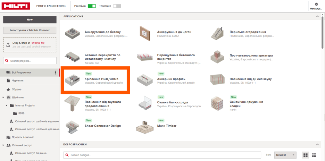Image resolution: width=325 pixels, height=161 pixels.
Task: Open the Скляна балюстрада application icon
Action: coord(144,103)
